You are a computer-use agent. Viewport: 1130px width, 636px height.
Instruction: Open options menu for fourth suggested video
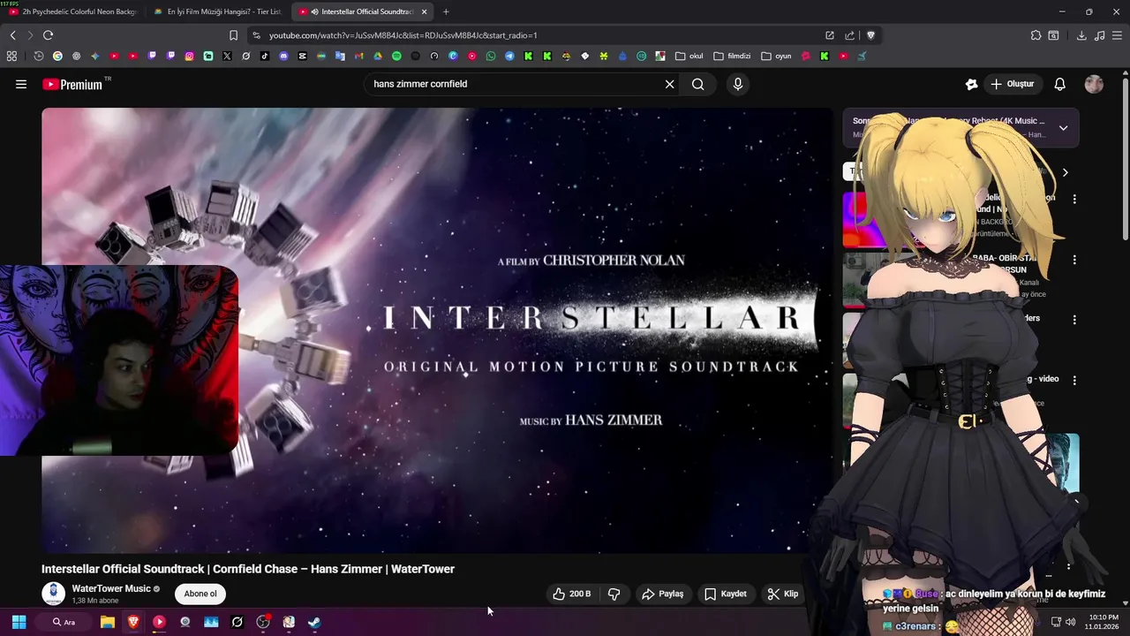click(1074, 380)
